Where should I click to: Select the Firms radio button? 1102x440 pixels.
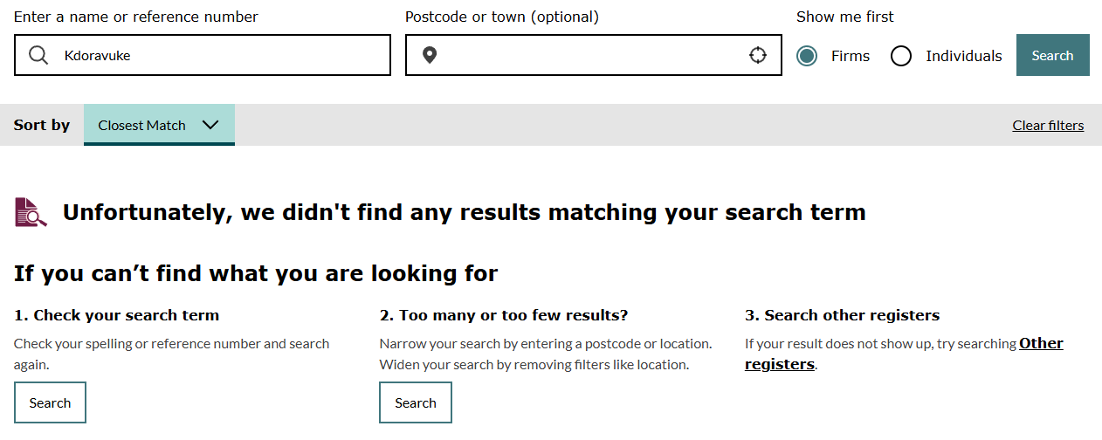point(807,56)
